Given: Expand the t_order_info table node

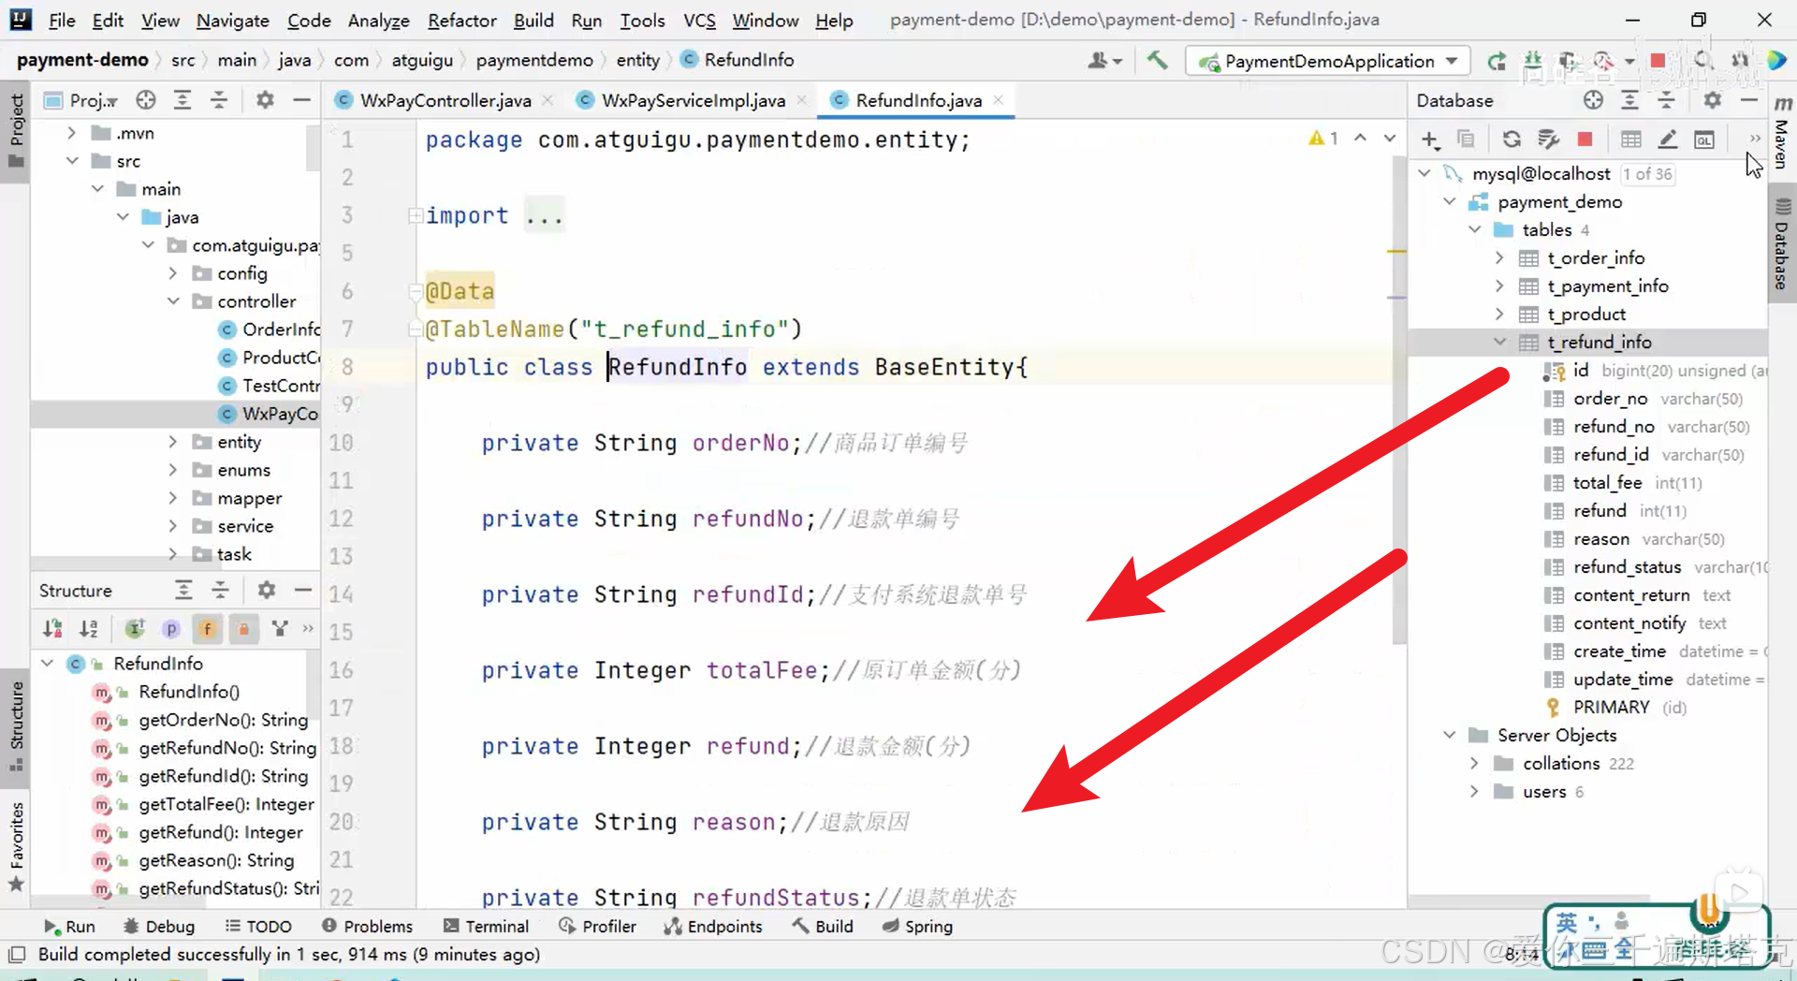Looking at the screenshot, I should pyautogui.click(x=1499, y=257).
